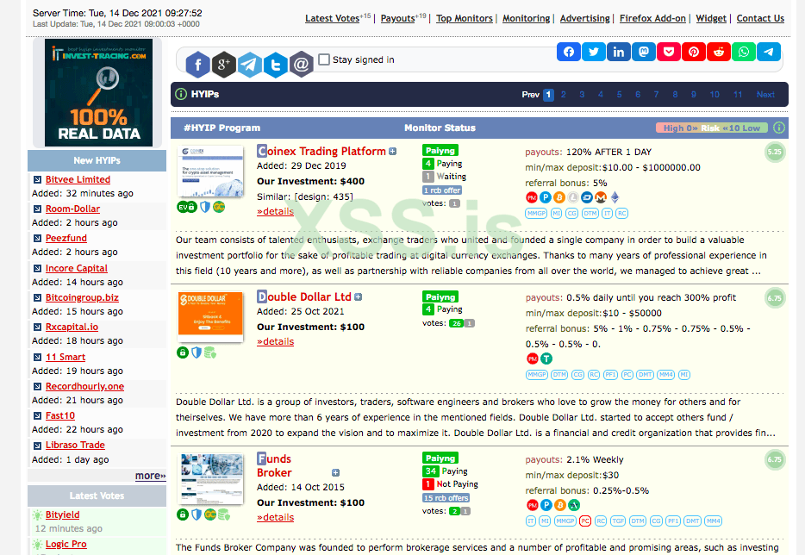Click the green lock icon under Double Dollar thumbnail
This screenshot has width=805, height=555.
click(x=182, y=352)
